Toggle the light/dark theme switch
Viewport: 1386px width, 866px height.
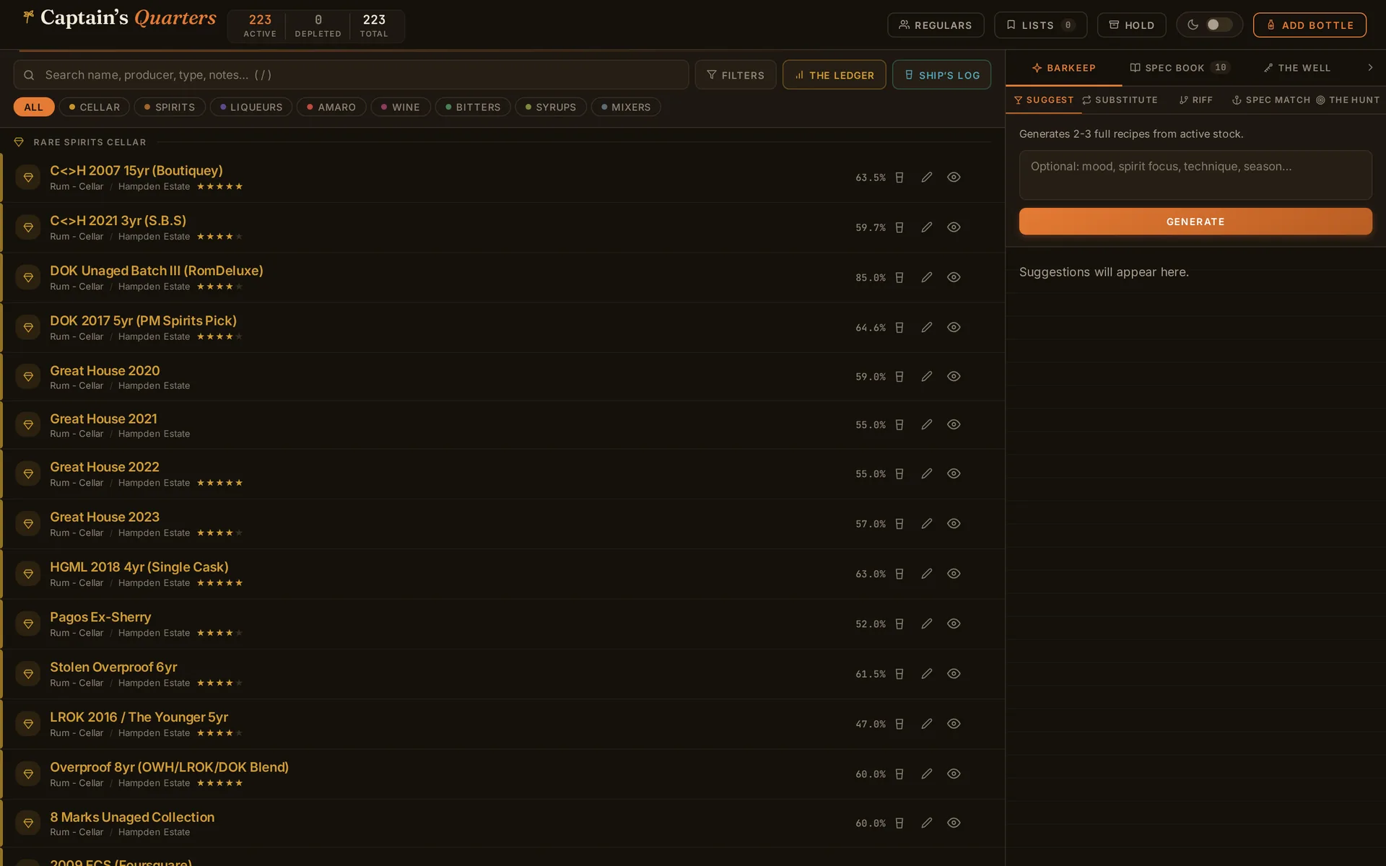[1219, 25]
